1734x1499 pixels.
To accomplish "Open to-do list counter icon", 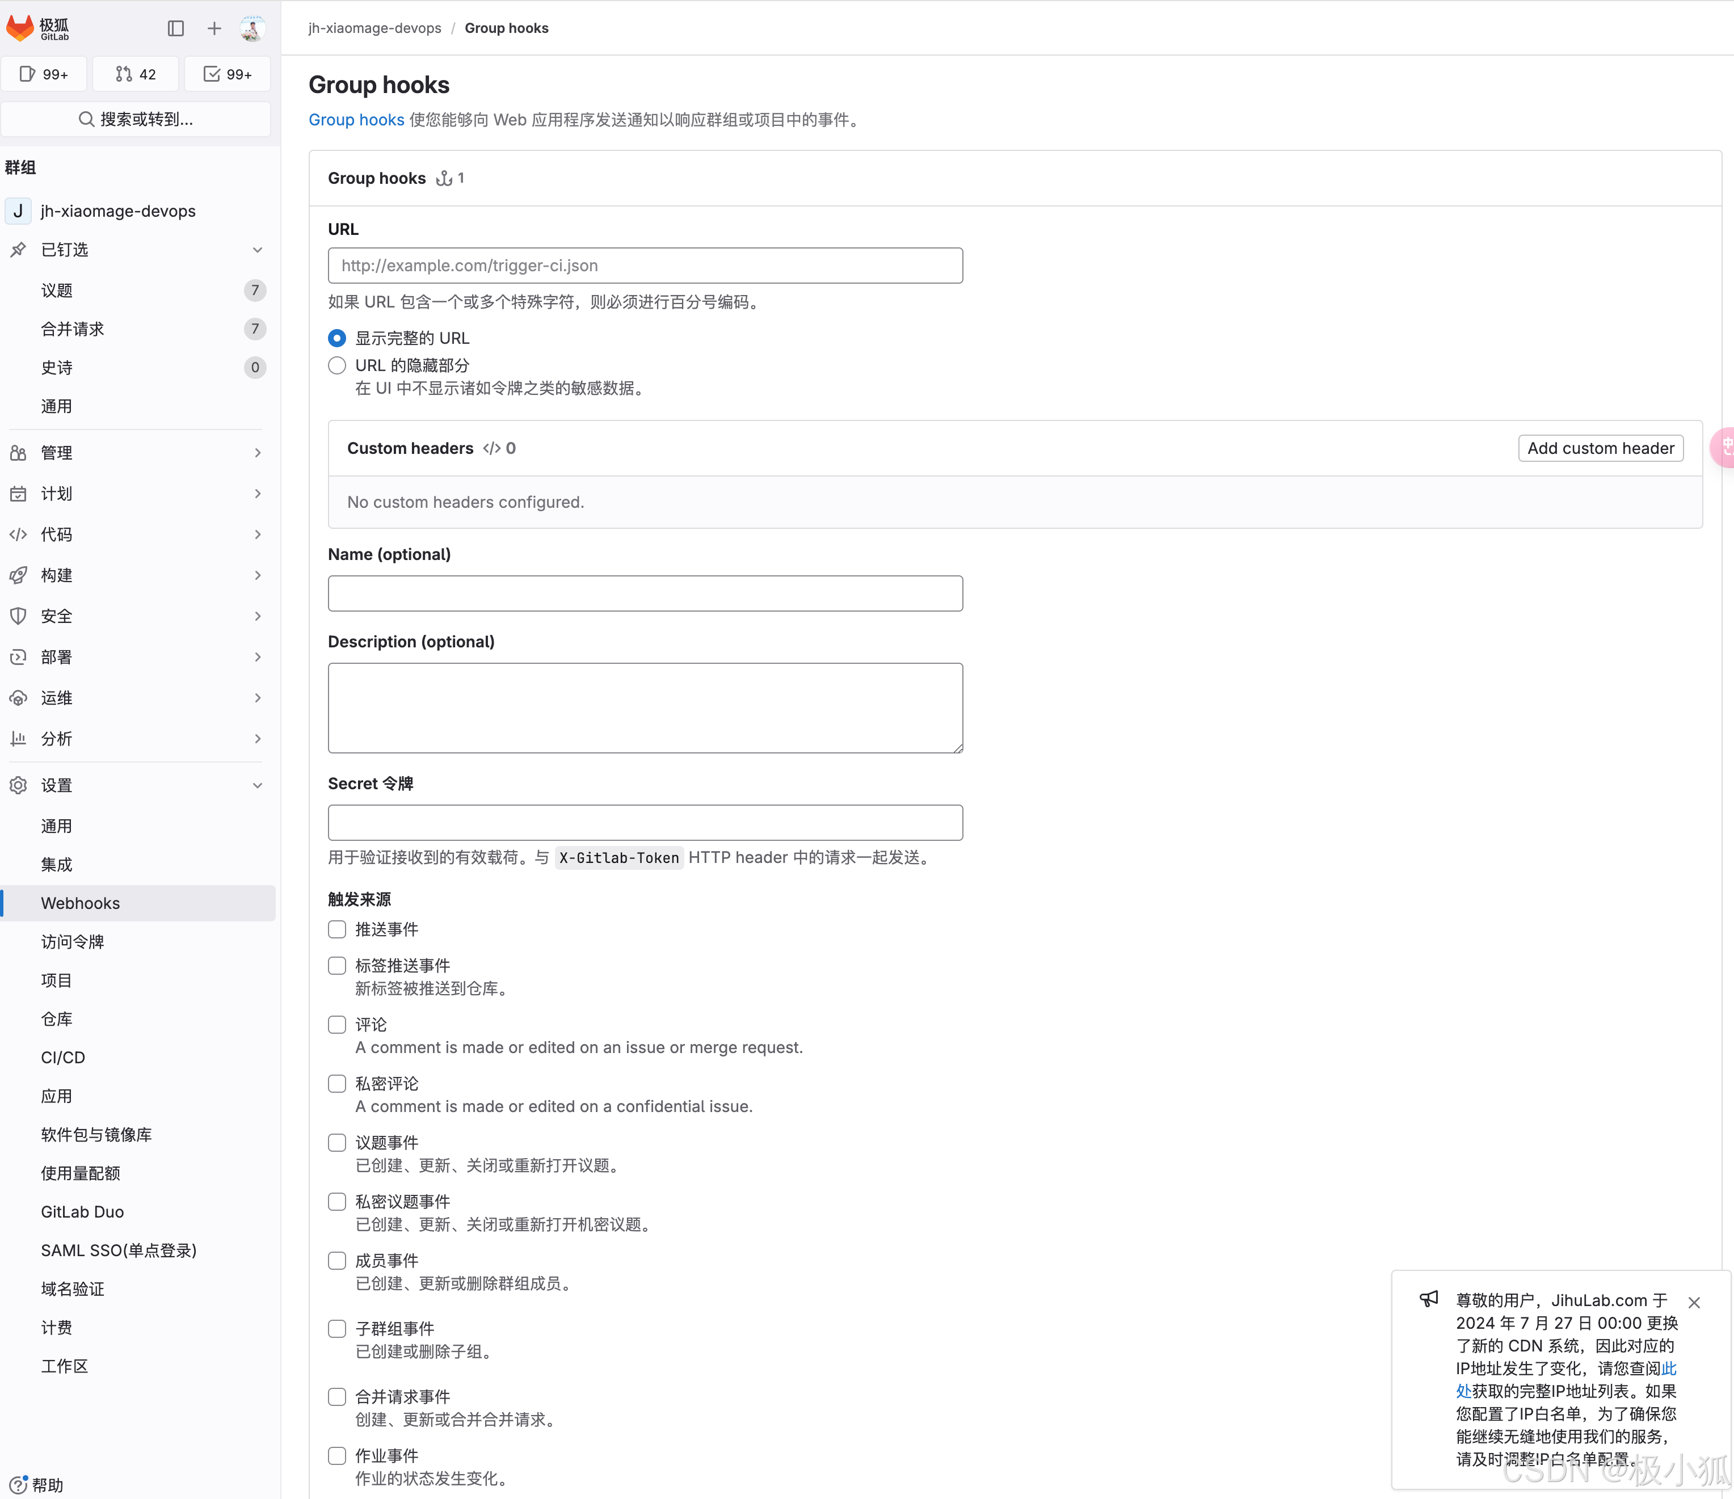I will point(228,74).
